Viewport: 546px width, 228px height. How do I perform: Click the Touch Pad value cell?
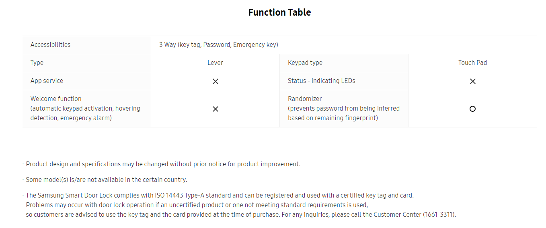point(472,63)
